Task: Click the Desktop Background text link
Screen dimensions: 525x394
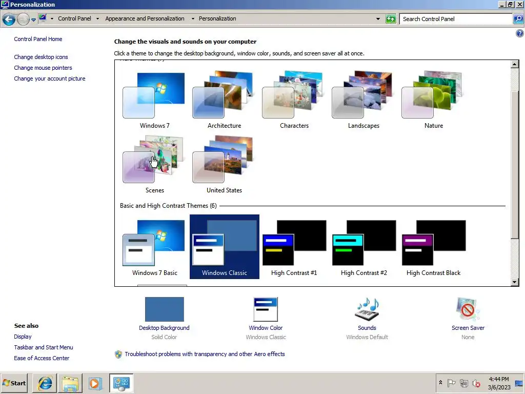Action: click(x=164, y=328)
